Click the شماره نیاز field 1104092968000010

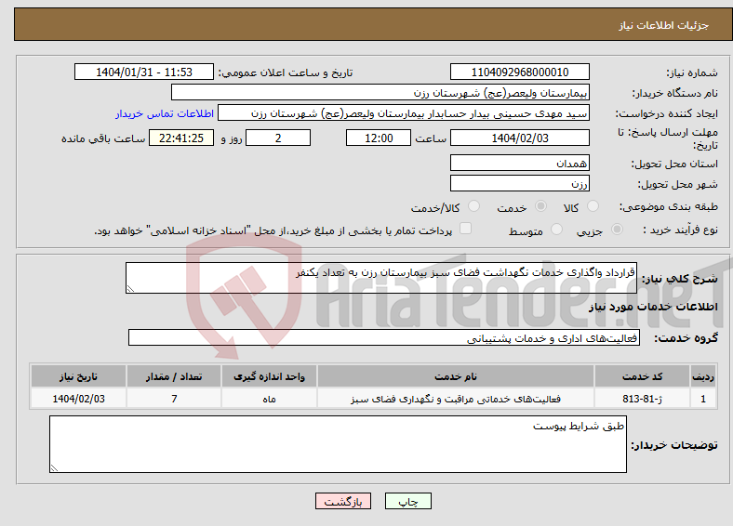519,72
